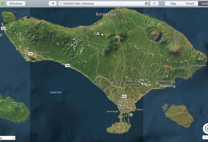Click the current location arrow button
208x142 pixels.
(53, 4)
